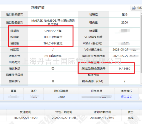
Task: Click the 危险品/联合国编号 label
Action: 93,69
